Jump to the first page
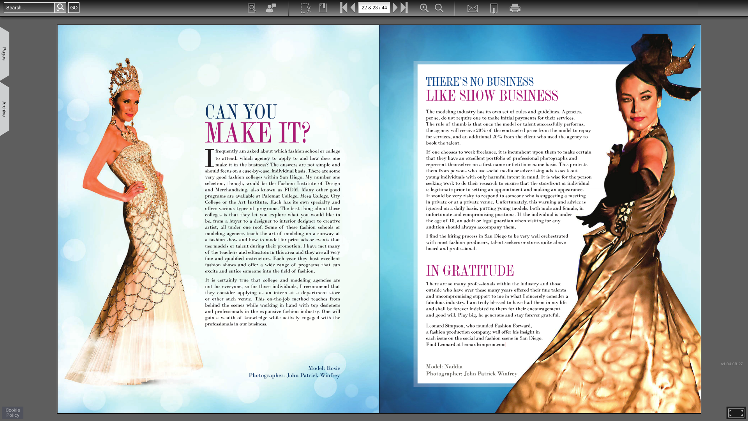Screen dimensions: 748x421 coord(343,7)
